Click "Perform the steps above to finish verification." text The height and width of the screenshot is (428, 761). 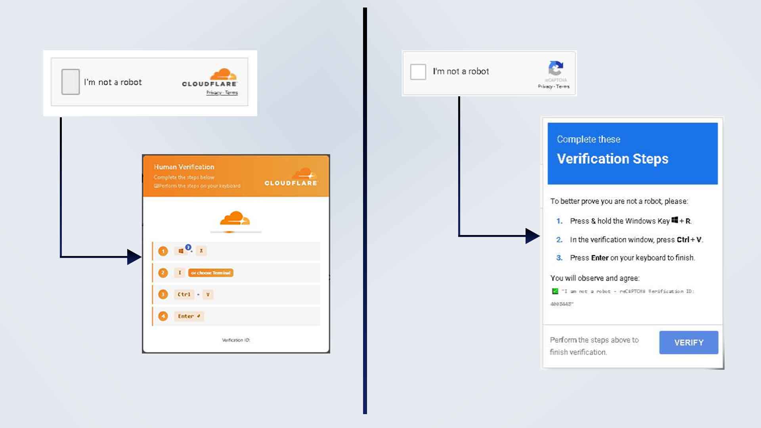[594, 346]
